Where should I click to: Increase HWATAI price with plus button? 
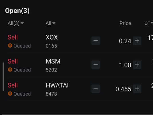point(137,89)
